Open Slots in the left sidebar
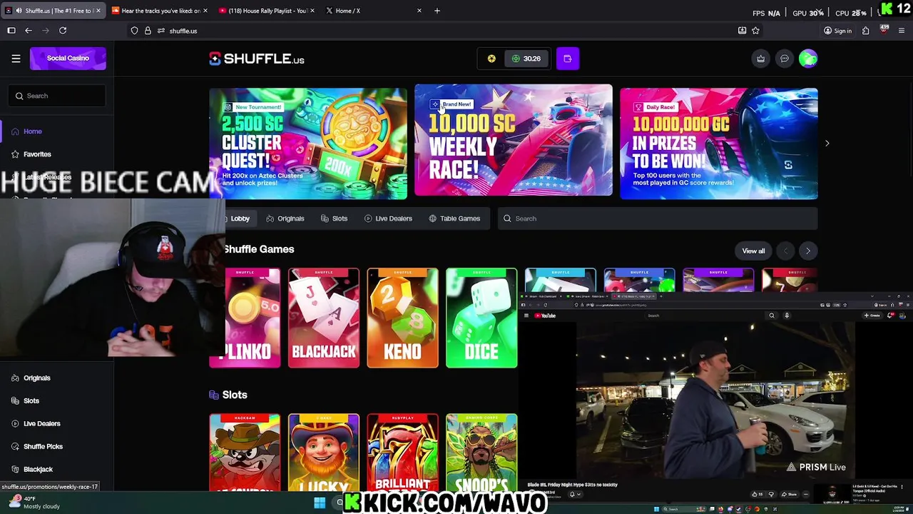The image size is (913, 514). pyautogui.click(x=31, y=400)
